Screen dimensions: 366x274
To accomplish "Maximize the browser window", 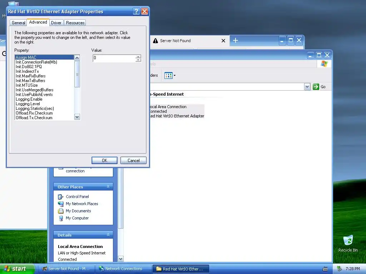I will [291, 41].
